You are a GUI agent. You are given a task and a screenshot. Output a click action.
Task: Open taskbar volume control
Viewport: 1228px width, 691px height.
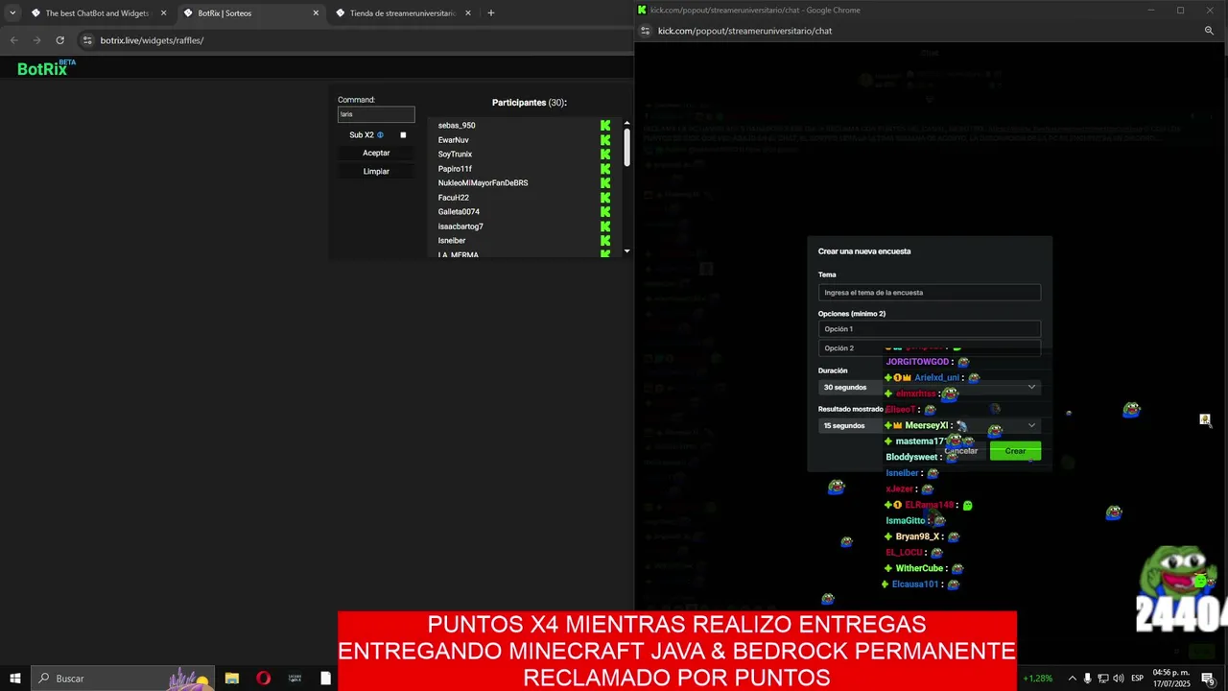pyautogui.click(x=1119, y=679)
